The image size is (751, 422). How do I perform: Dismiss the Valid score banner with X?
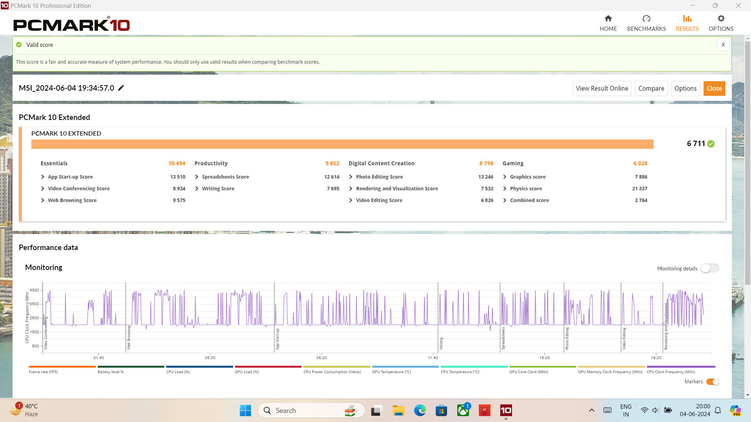(x=723, y=45)
